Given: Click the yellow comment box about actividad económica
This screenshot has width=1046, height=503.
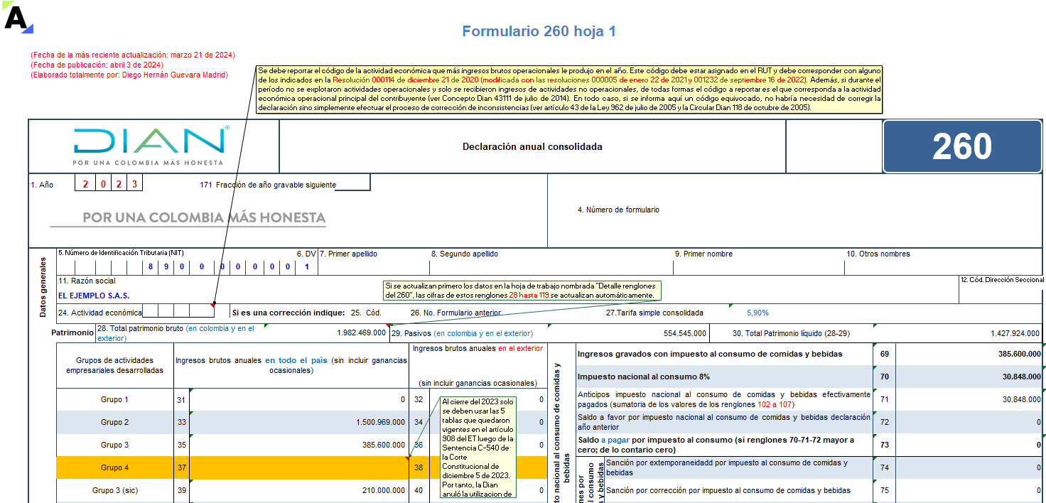Looking at the screenshot, I should 569,90.
